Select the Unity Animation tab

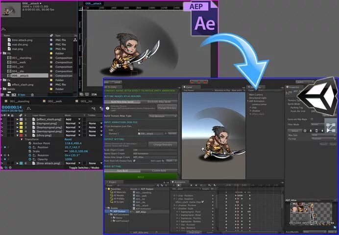tap(179, 182)
